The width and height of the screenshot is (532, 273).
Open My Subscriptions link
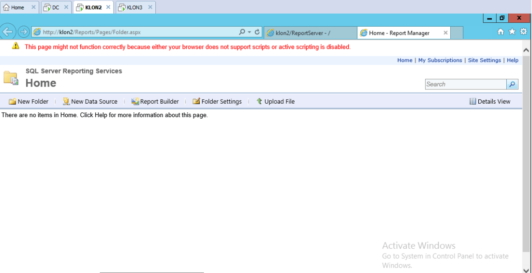pos(440,61)
